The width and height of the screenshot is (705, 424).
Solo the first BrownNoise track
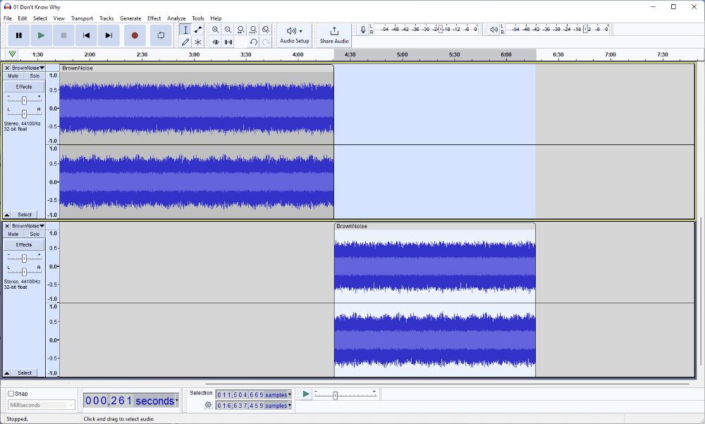(35, 76)
